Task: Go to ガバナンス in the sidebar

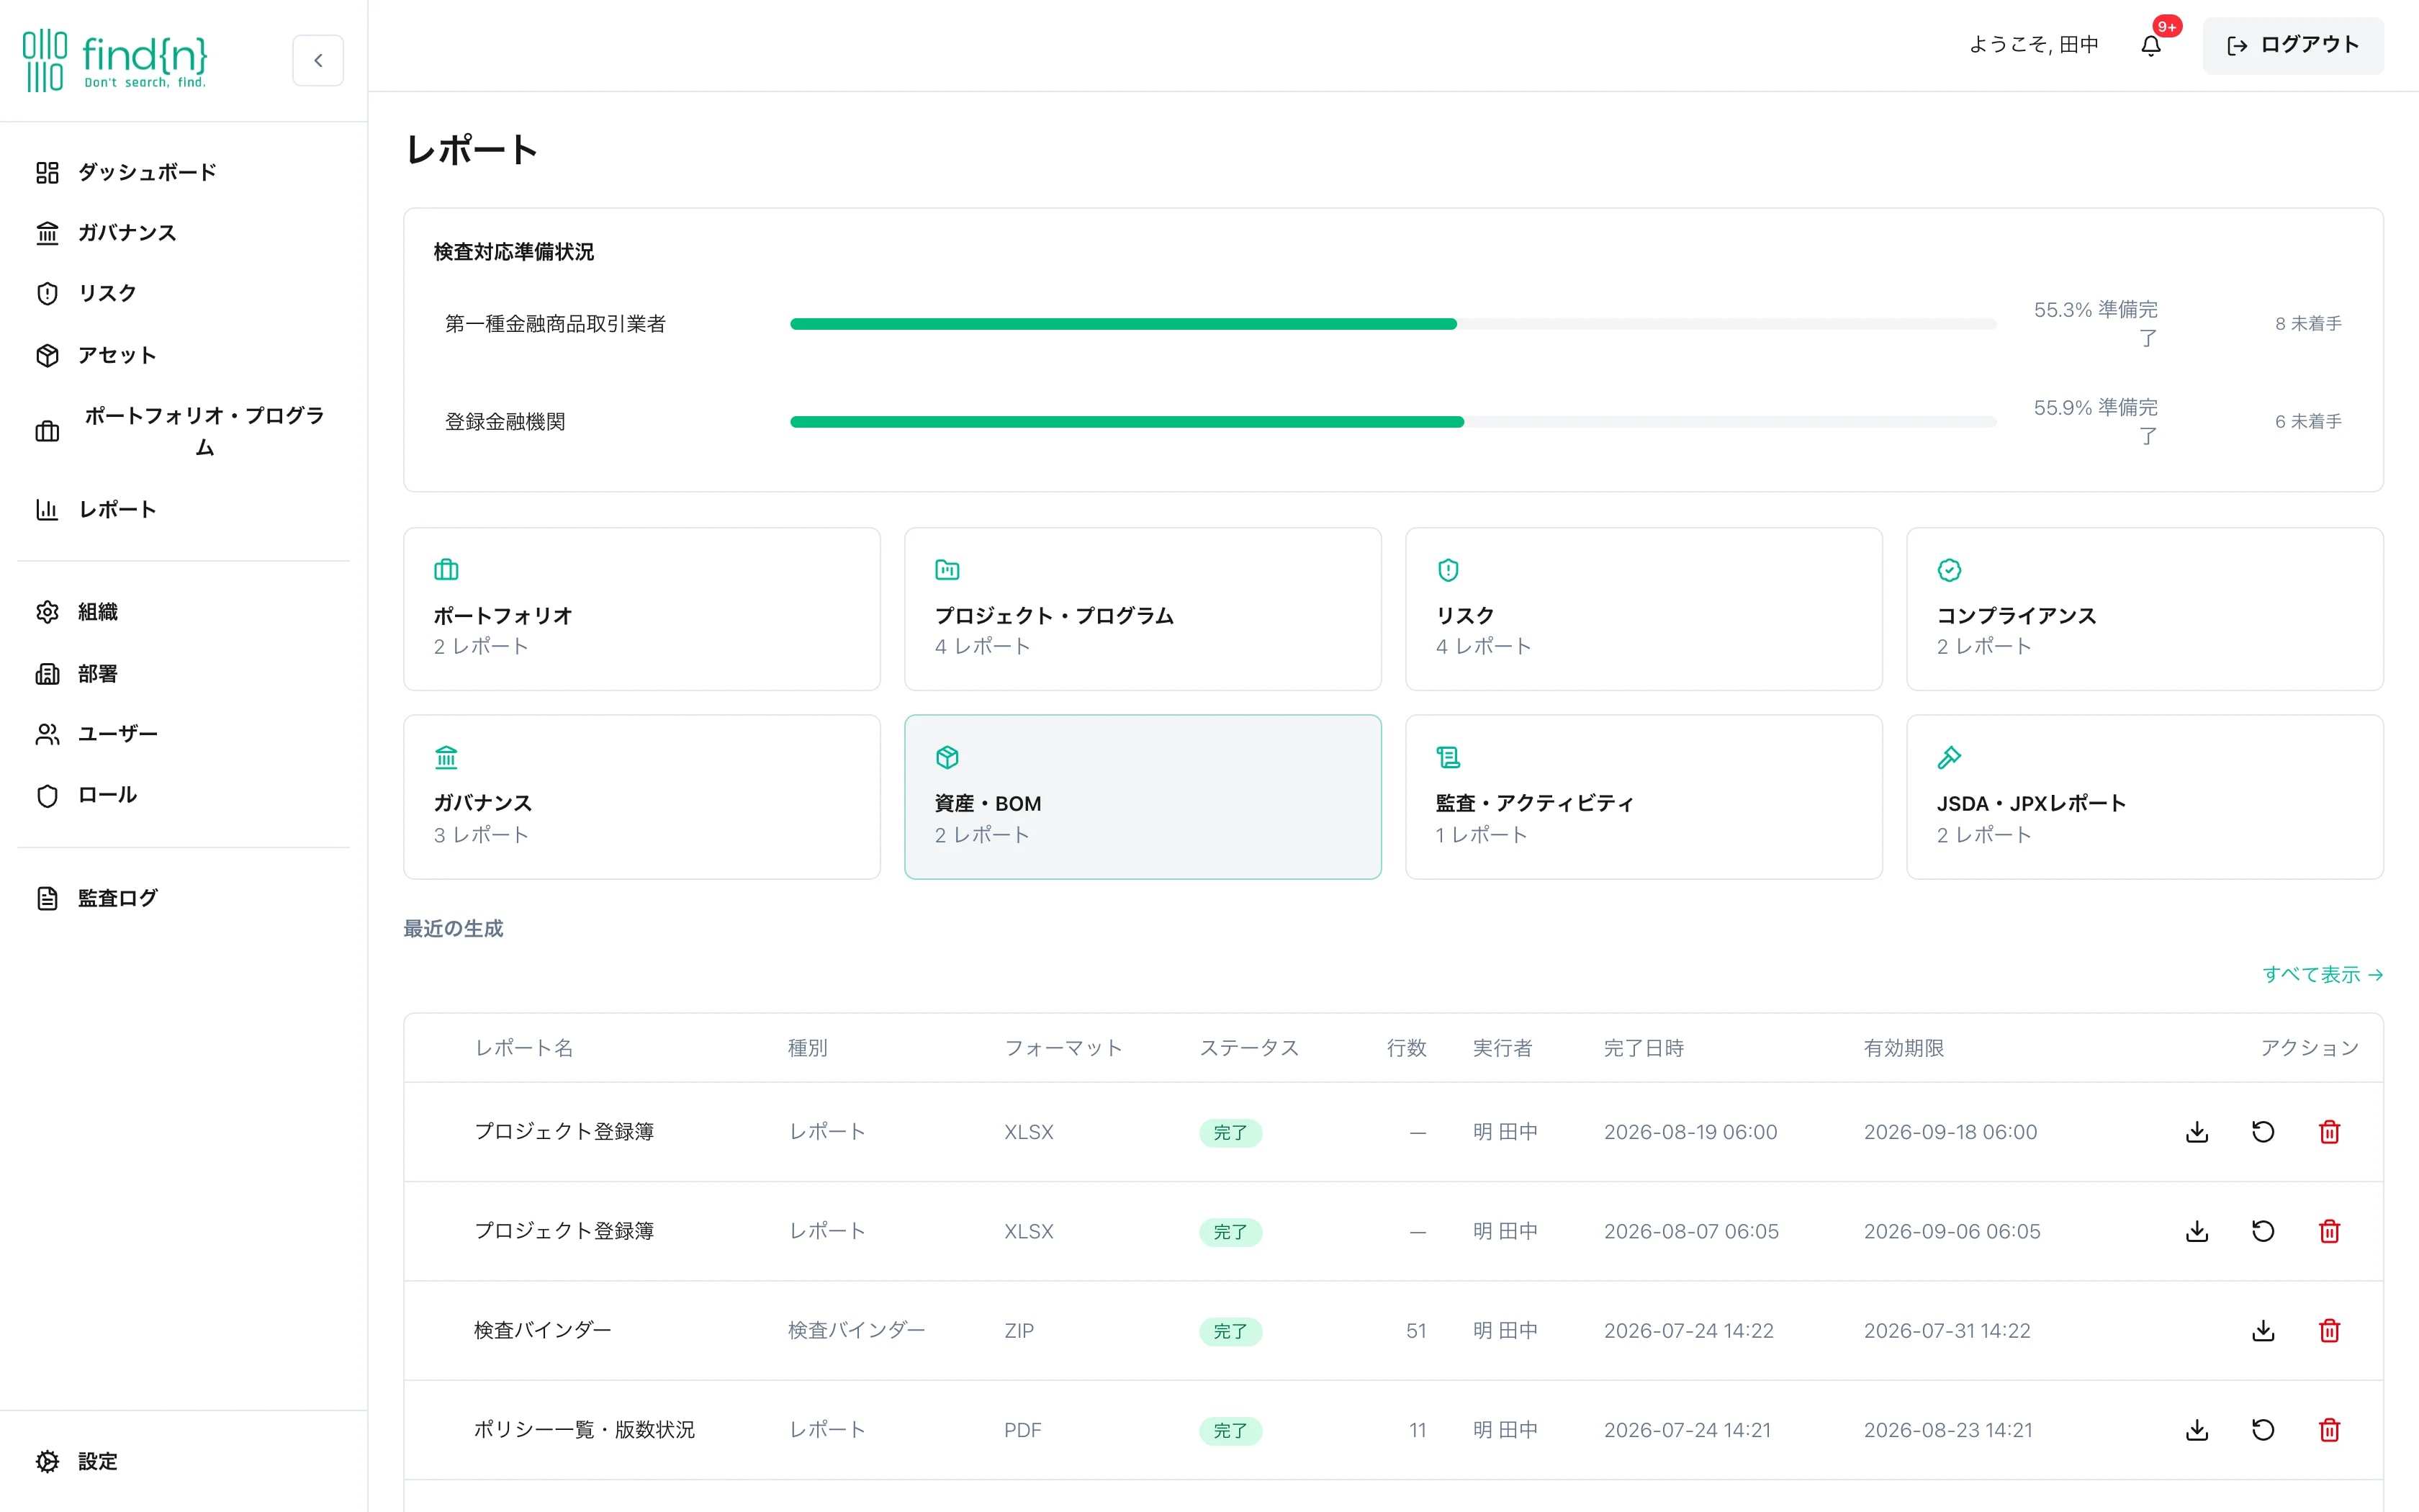Action: coord(183,233)
